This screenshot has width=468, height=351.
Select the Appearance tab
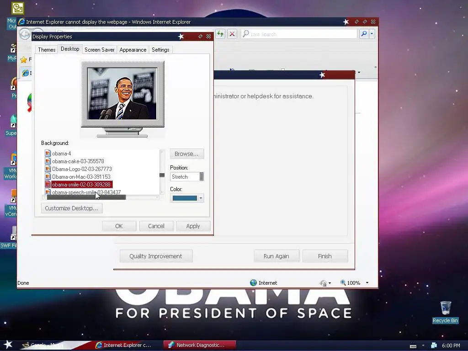133,49
